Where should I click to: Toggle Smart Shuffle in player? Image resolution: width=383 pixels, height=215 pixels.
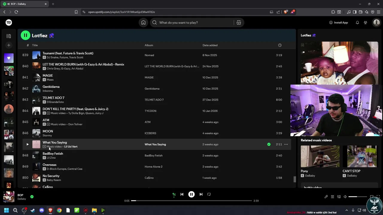coord(174,194)
